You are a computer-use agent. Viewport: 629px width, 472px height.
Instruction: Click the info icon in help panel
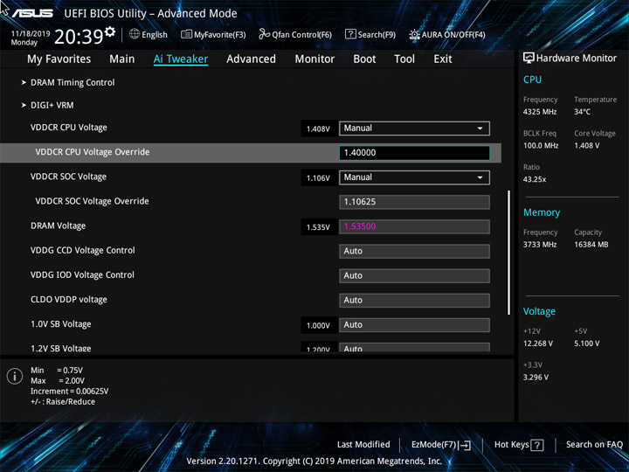click(15, 377)
